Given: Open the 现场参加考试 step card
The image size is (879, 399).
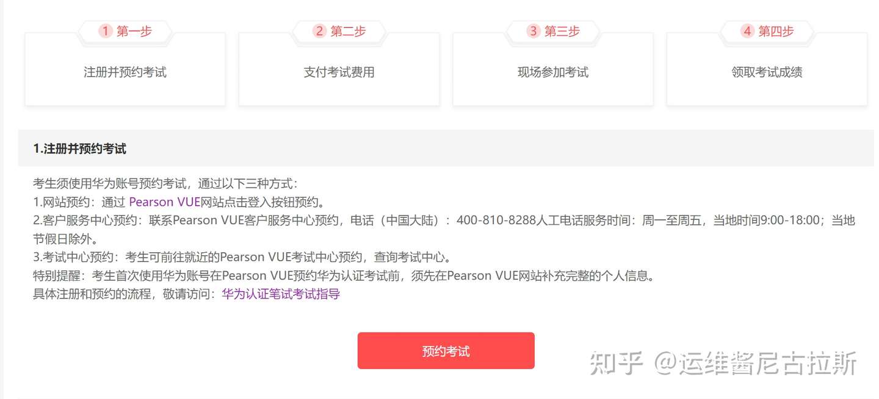Looking at the screenshot, I should point(553,69).
